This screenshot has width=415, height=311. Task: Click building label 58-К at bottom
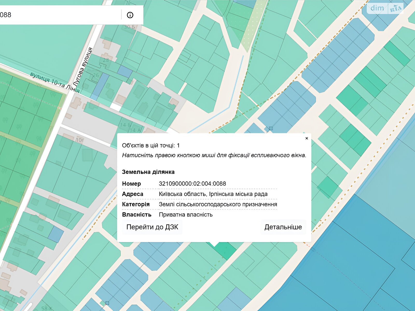coord(47,308)
